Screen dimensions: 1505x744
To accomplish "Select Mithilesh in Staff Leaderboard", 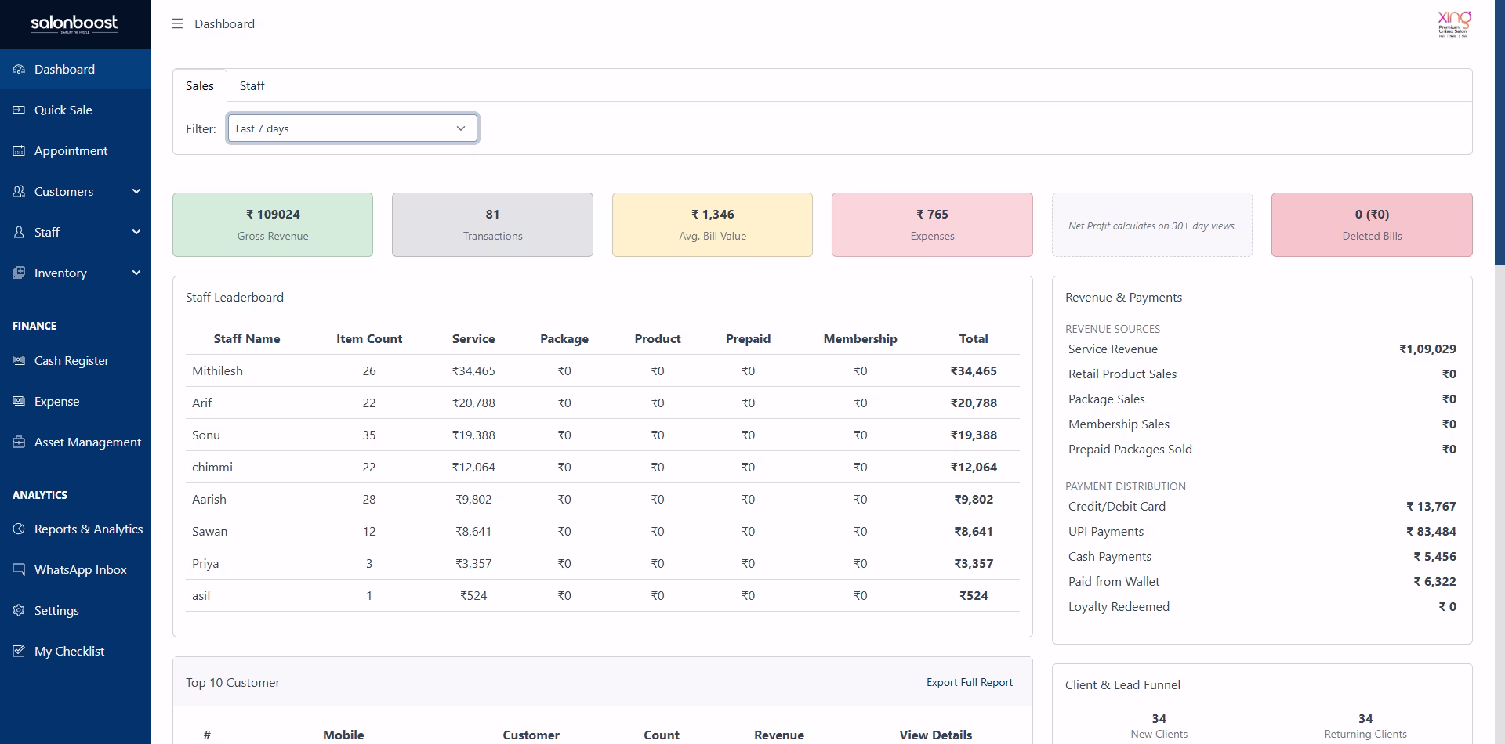I will 217,370.
